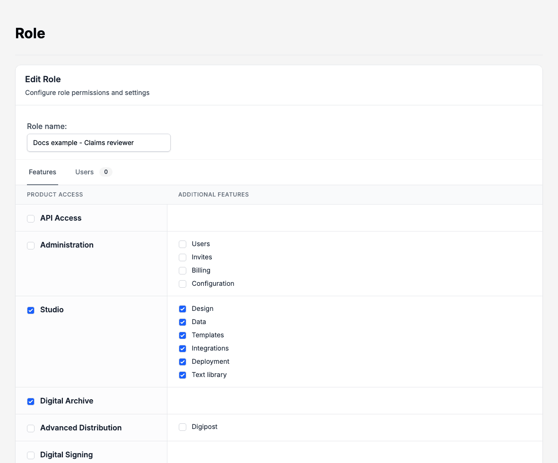558x463 pixels.
Task: Uncheck the Templates feature
Action: (x=182, y=335)
